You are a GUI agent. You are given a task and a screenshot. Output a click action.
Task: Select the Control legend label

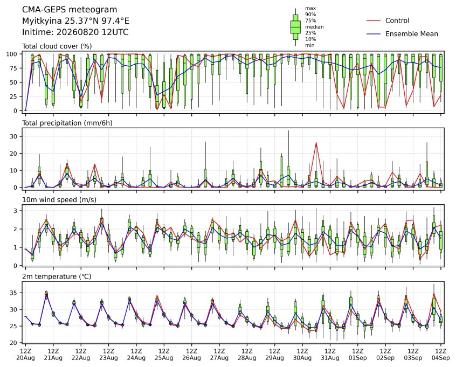[x=397, y=20]
